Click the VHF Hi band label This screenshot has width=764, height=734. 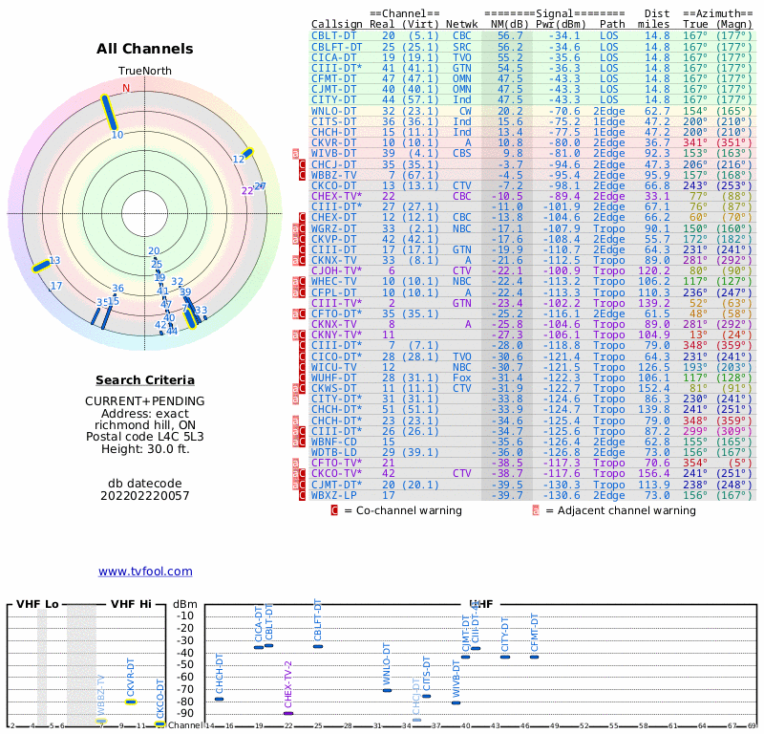pos(131,604)
